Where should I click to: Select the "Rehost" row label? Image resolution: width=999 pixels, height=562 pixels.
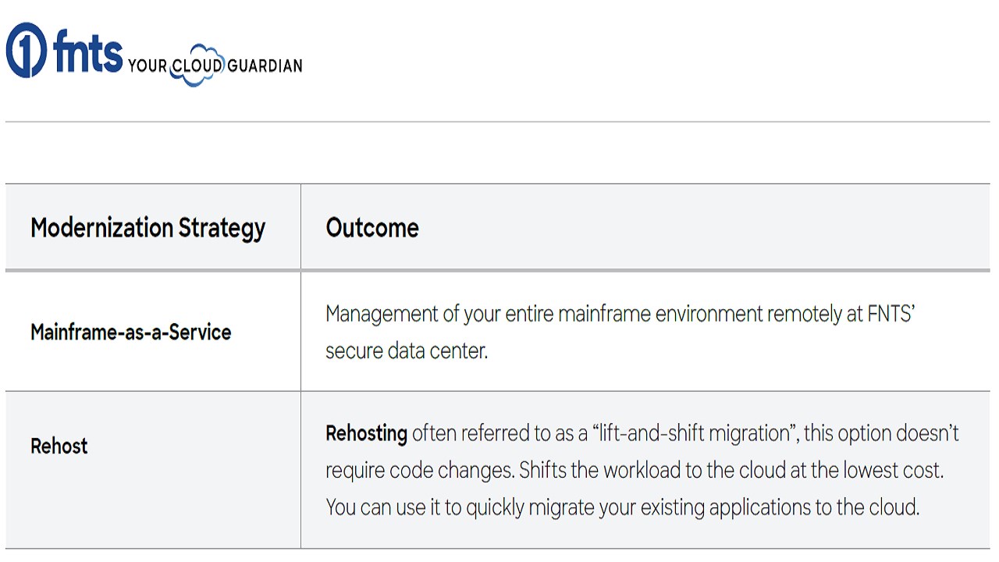point(59,446)
